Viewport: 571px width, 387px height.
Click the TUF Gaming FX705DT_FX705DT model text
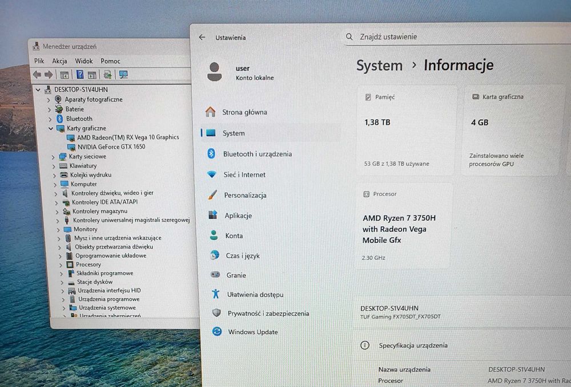[x=400, y=316]
